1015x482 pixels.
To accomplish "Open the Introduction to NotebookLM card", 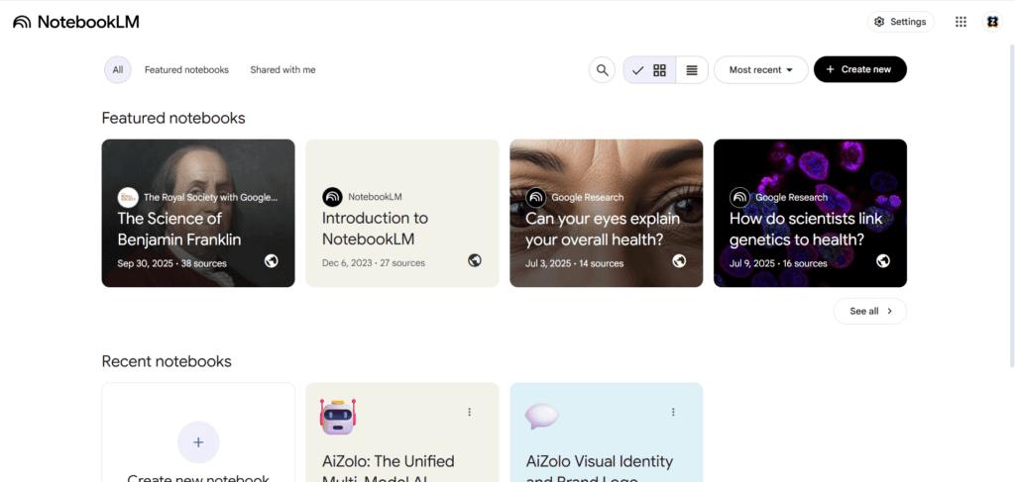I will coord(402,213).
